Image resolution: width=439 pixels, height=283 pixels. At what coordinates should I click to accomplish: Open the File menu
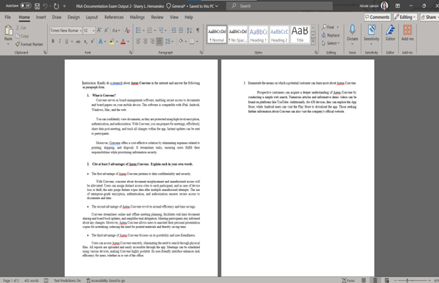8,17
